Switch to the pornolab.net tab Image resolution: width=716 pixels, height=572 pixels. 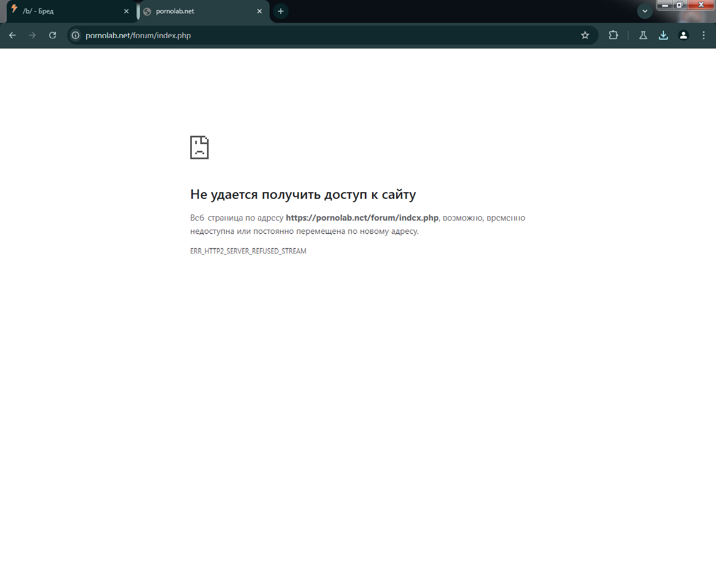tap(204, 11)
